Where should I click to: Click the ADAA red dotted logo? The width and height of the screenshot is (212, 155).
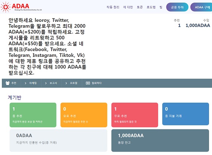pos(6,7)
